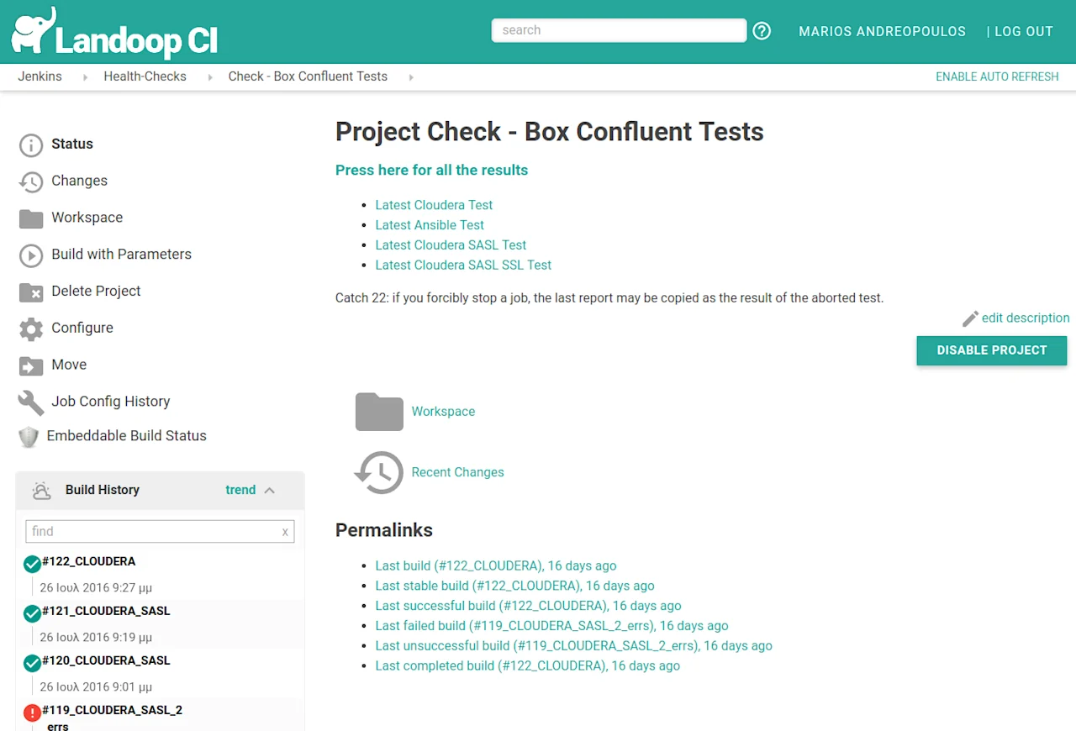Click the Configure gear icon

(x=31, y=329)
